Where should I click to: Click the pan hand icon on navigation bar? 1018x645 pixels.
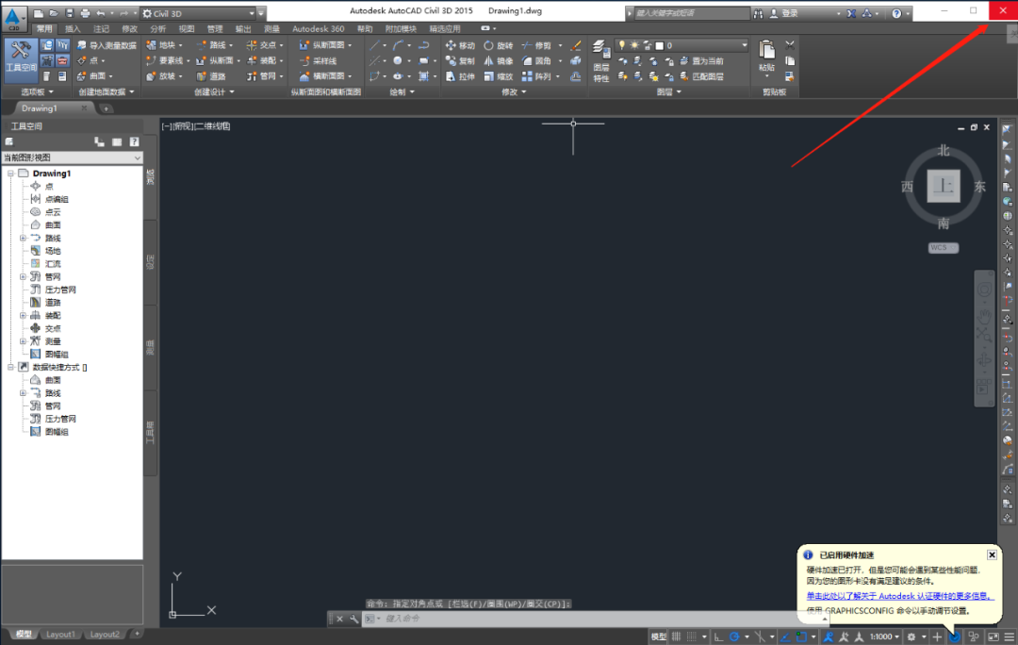[984, 316]
